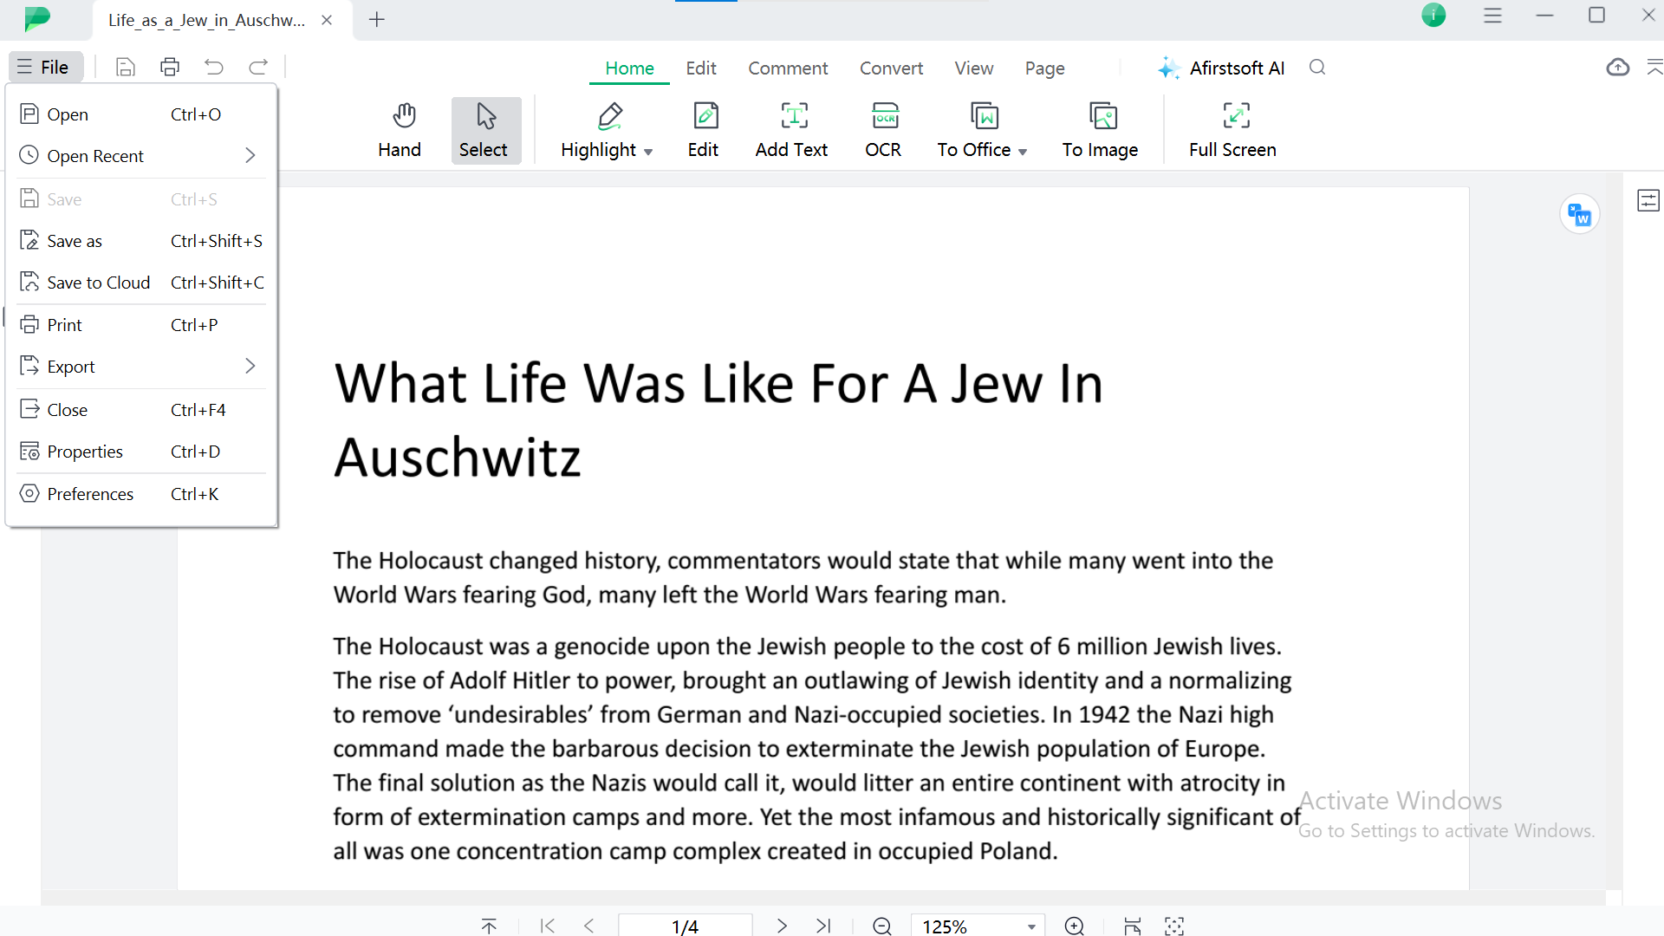This screenshot has height=936, width=1664.
Task: Select the To Image tool
Action: (1100, 128)
